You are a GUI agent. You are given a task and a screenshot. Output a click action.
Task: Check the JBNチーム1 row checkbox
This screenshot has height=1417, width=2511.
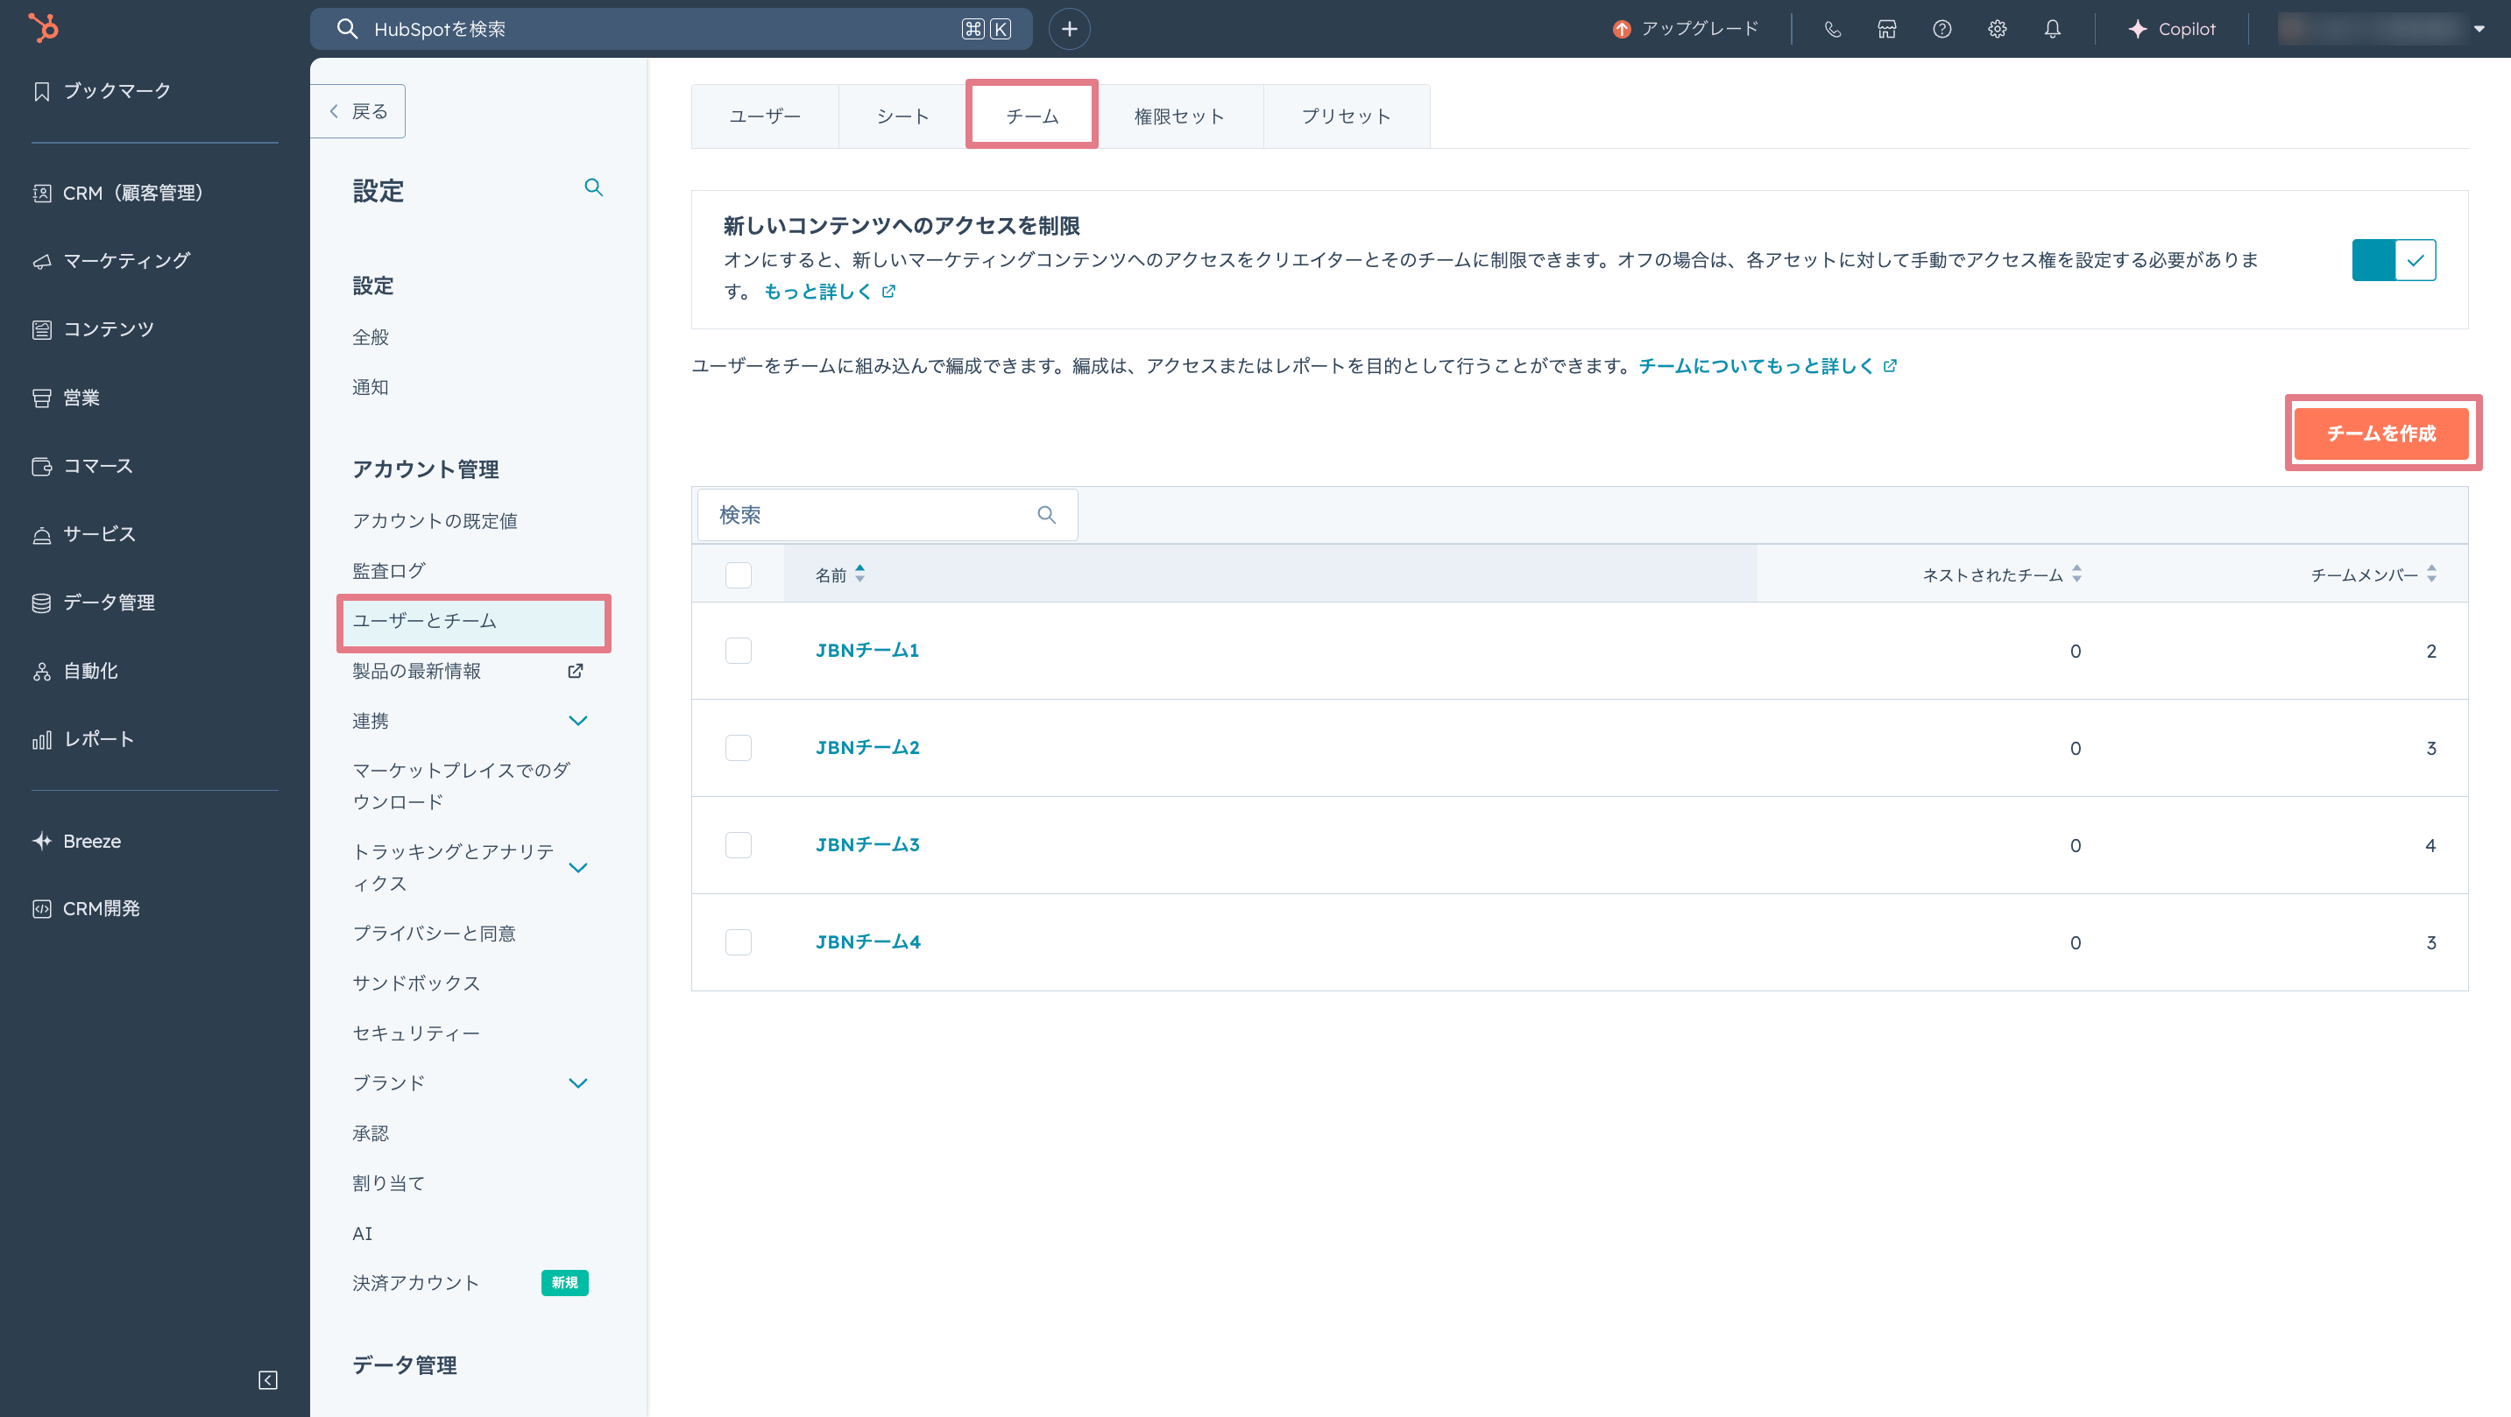(x=739, y=650)
